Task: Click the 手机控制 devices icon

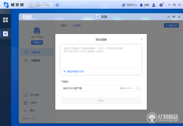Action: [25, 95]
